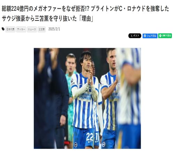Click the second line of the headline
Viewport: 174px width, 153px height.
point(48,19)
